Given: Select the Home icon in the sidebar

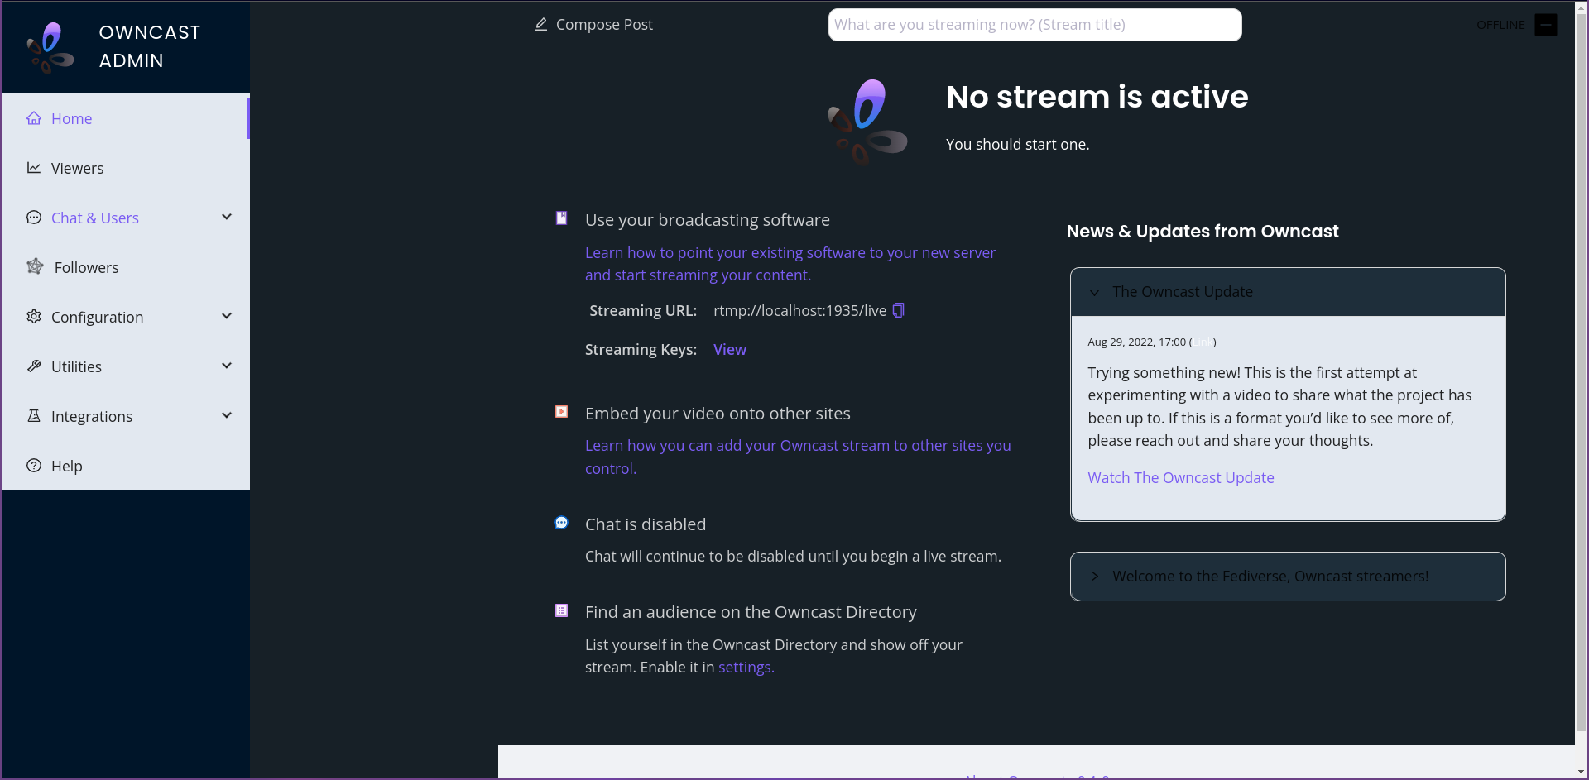Looking at the screenshot, I should 33,118.
